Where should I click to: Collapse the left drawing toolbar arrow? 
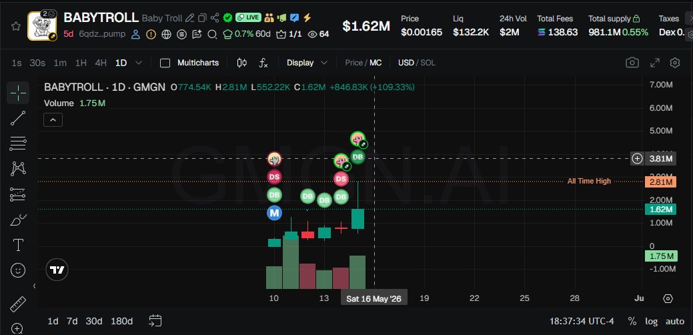35,286
